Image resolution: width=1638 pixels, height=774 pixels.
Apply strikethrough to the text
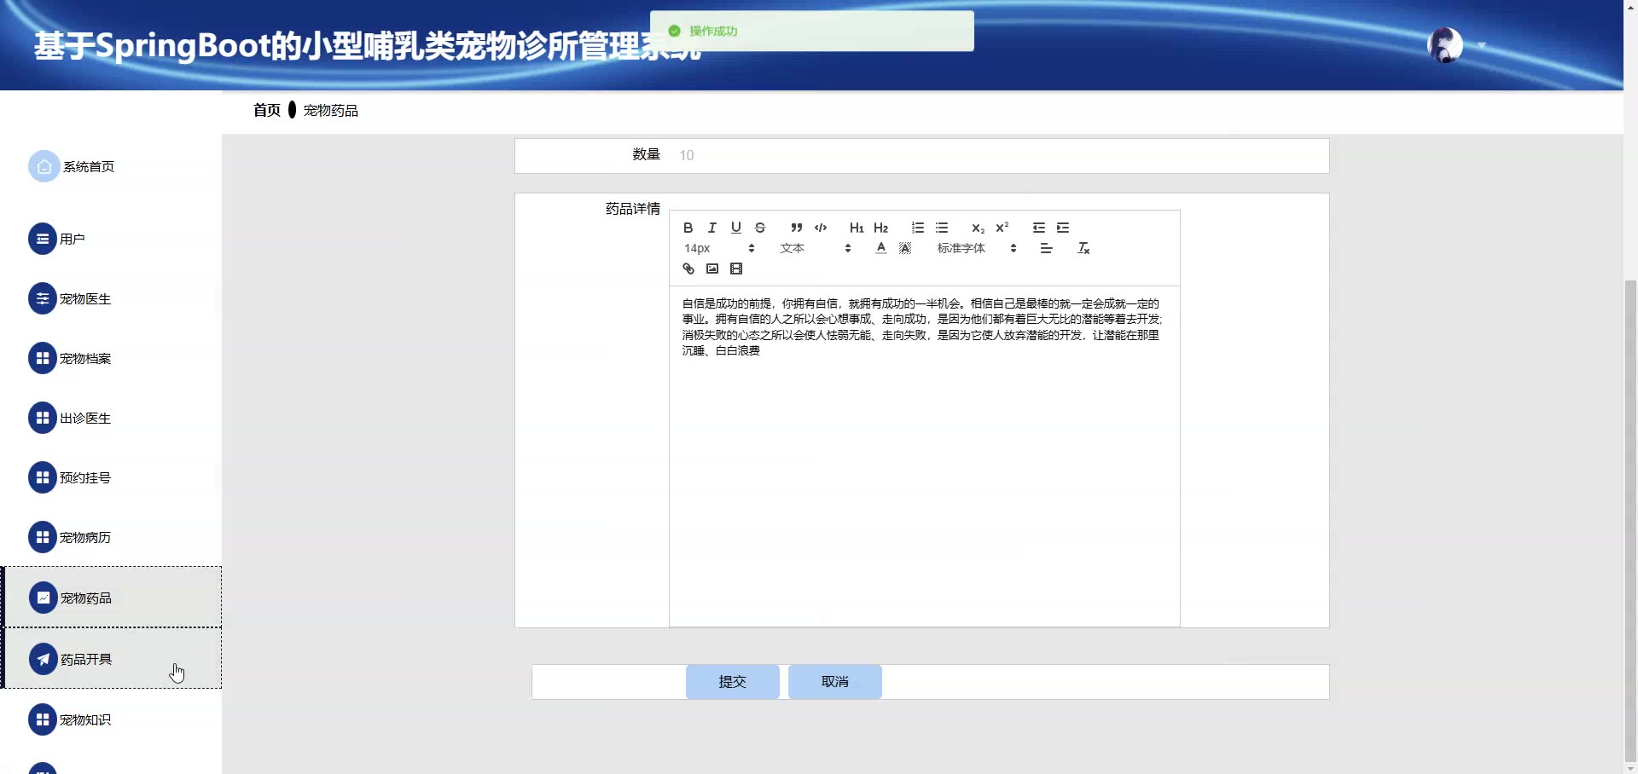tap(760, 228)
